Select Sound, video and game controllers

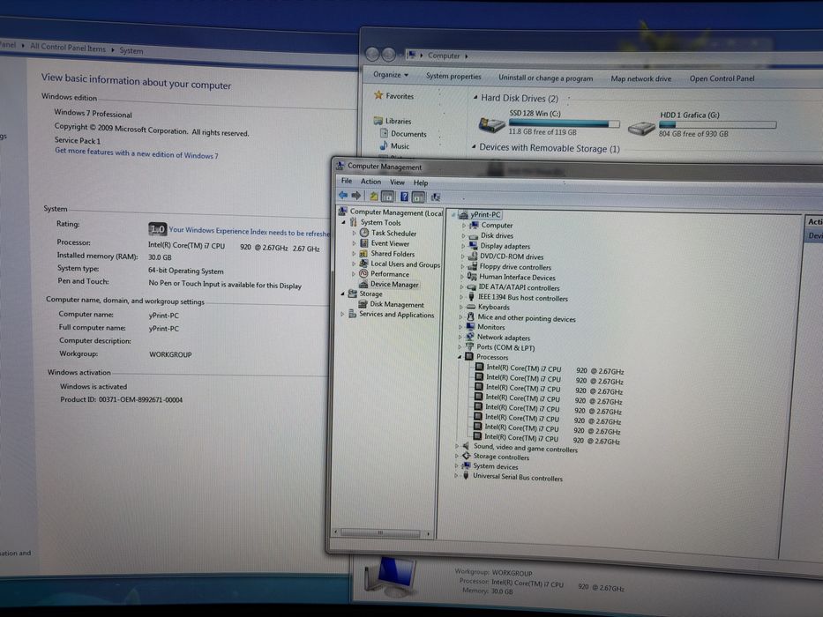tap(526, 448)
